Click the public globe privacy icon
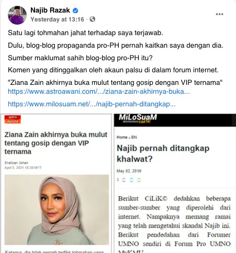 click(93, 19)
